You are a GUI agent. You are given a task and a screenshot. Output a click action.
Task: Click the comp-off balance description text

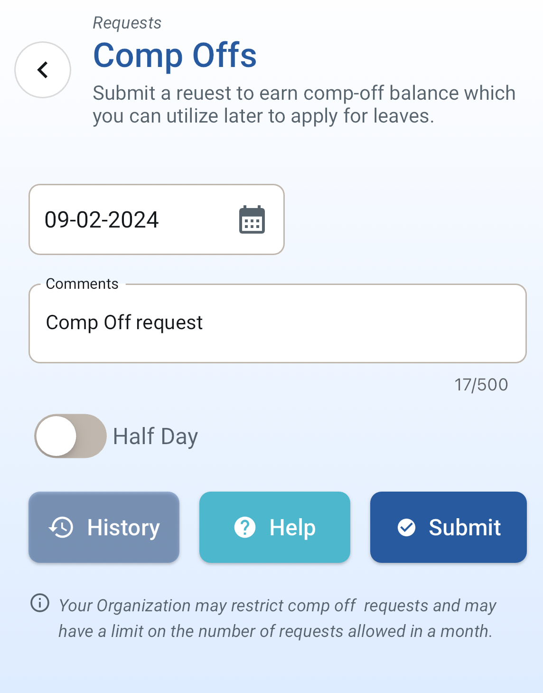[304, 104]
